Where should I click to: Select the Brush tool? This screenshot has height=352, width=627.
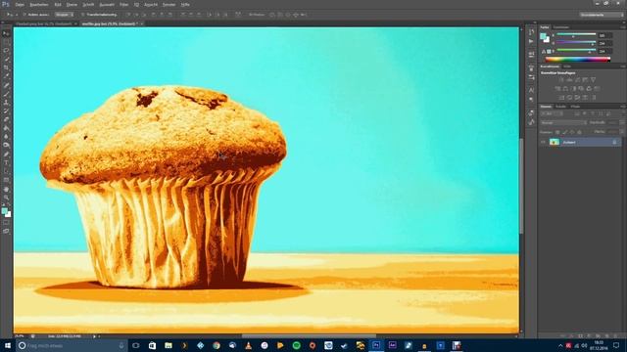7,94
